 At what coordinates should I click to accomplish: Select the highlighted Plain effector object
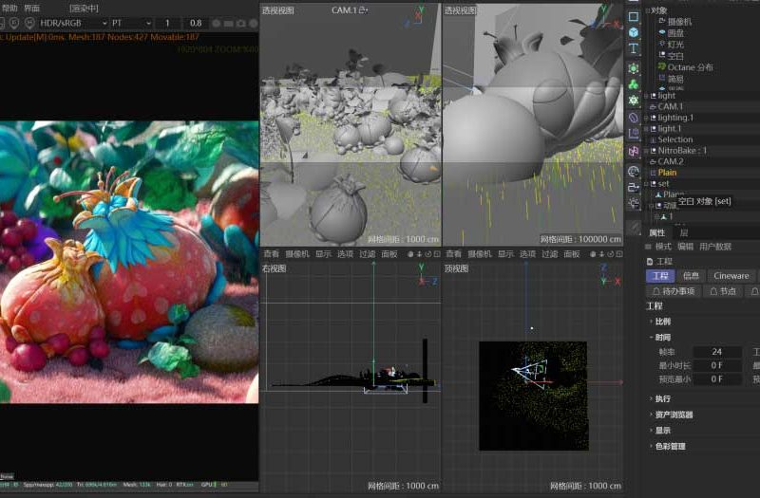pos(667,173)
